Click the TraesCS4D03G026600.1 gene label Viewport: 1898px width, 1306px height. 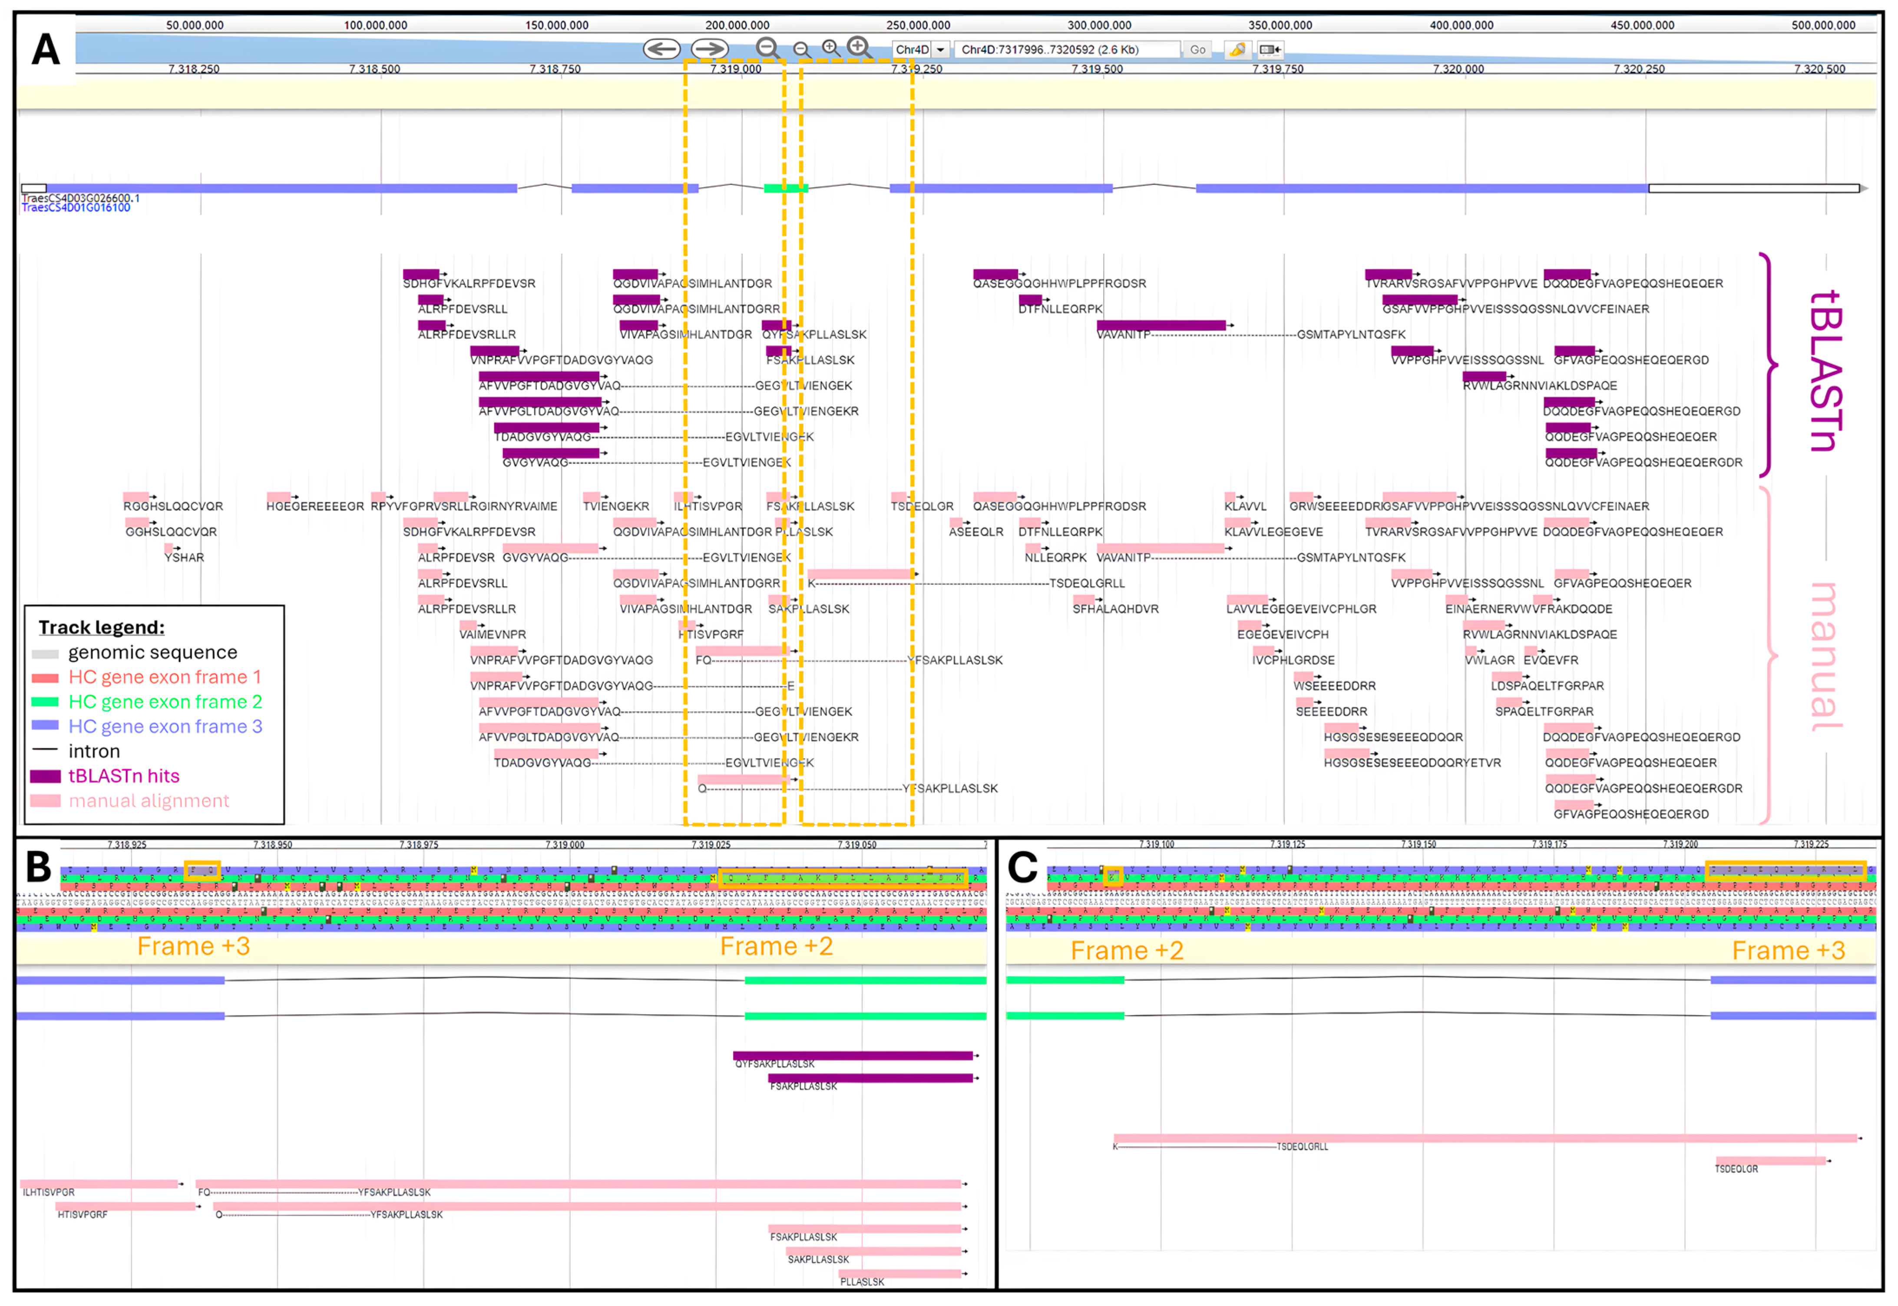tap(80, 198)
